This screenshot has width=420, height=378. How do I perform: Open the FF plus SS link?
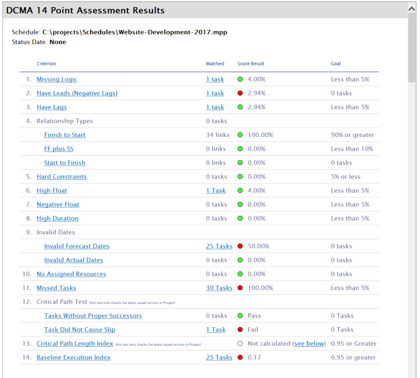[59, 149]
